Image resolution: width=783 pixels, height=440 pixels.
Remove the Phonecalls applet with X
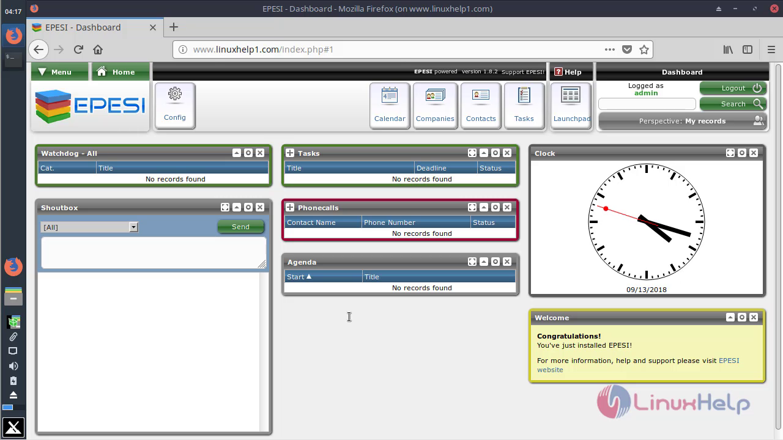[507, 207]
